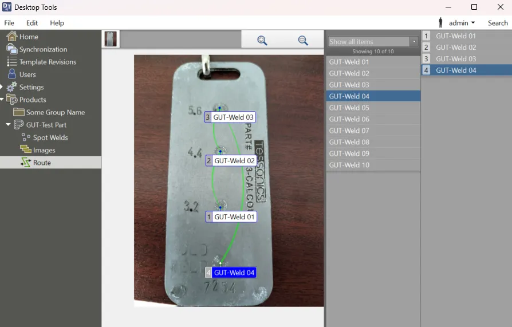
Task: Click the Settings gears icon
Action: point(12,86)
